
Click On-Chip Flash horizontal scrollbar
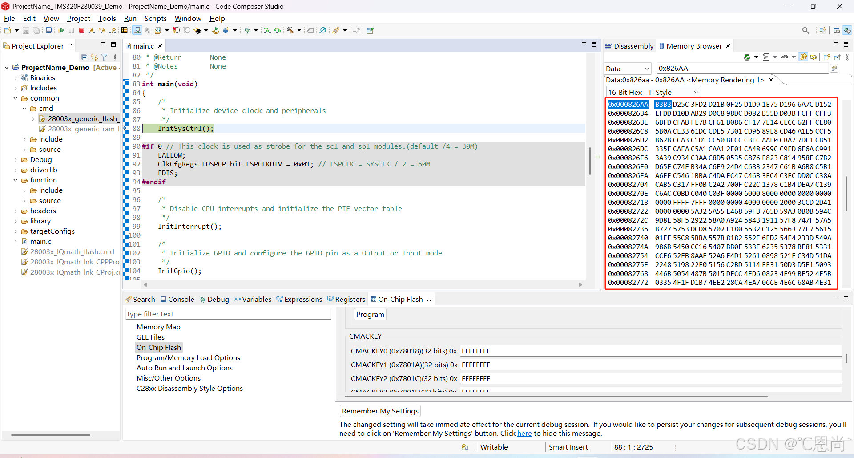tap(556, 396)
